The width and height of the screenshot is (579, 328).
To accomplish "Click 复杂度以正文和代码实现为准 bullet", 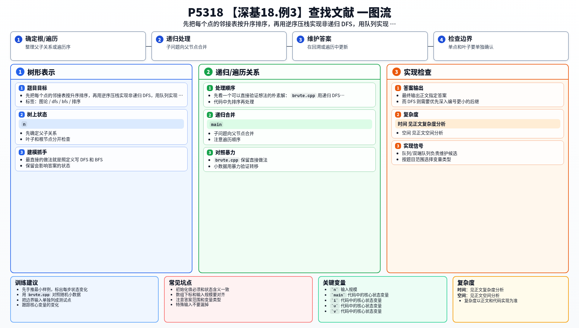I will pyautogui.click(x=491, y=301).
